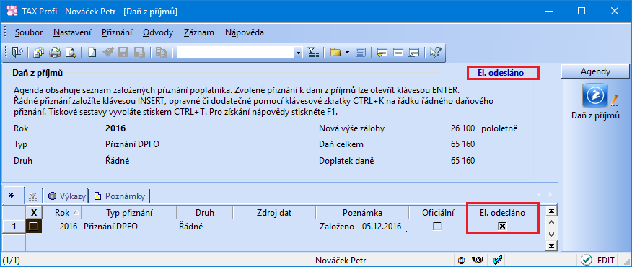The width and height of the screenshot is (632, 267).
Task: Click the plain list rows icon
Action: pyautogui.click(x=398, y=53)
